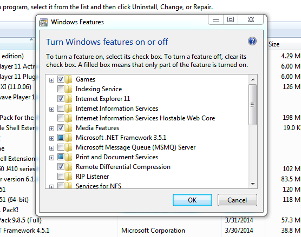Click the Windows Features title bar icon
Image resolution: width=301 pixels, height=237 pixels.
point(43,22)
